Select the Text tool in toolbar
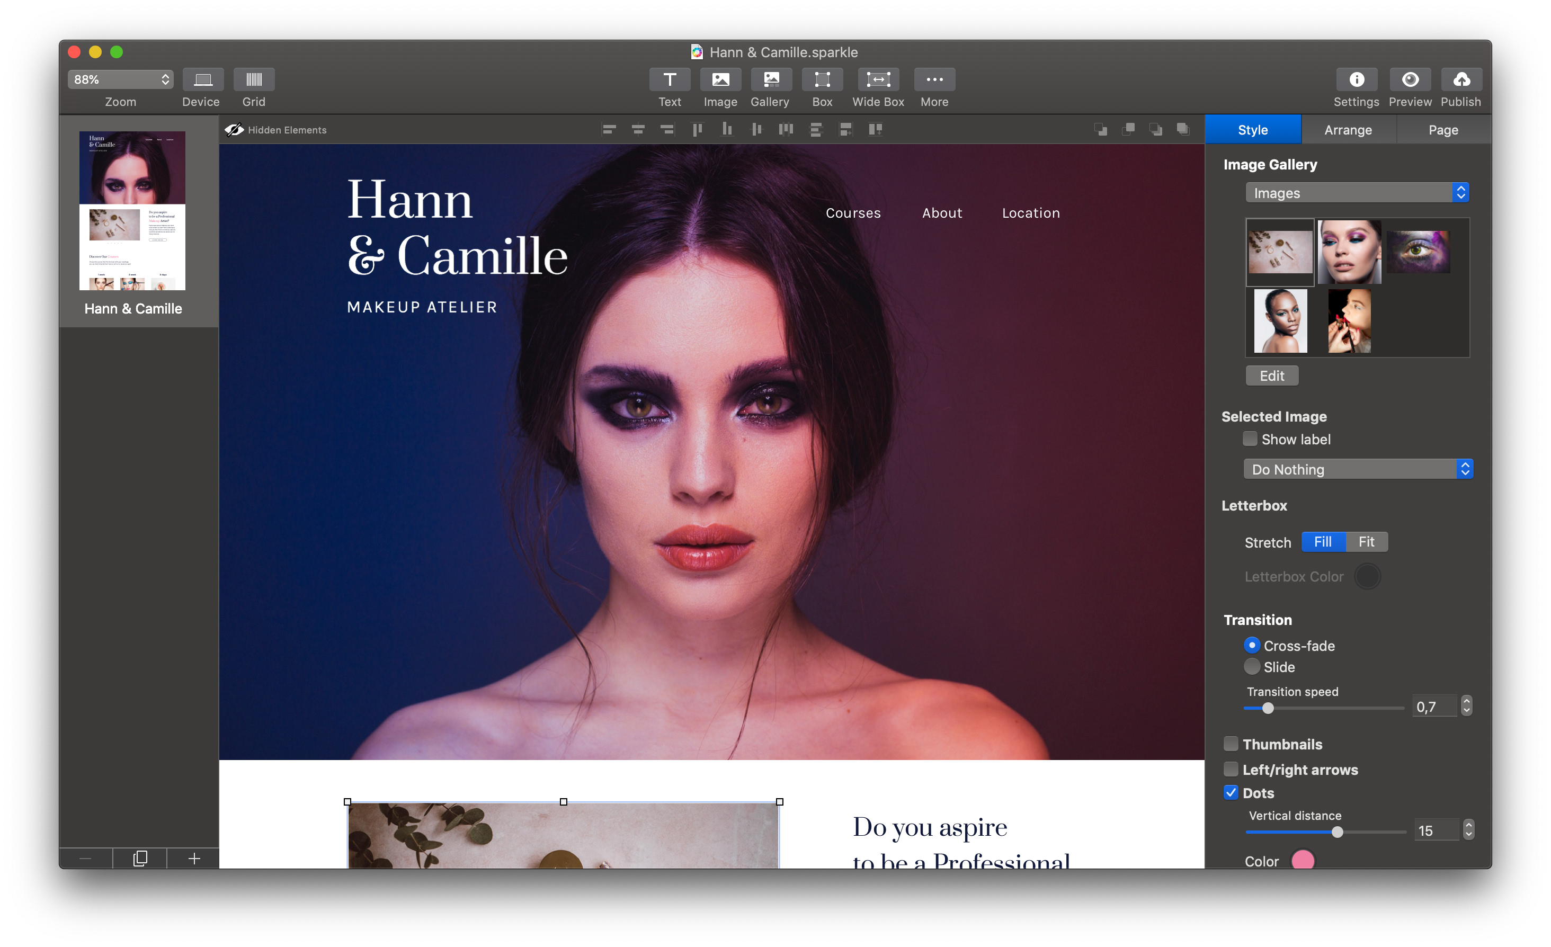This screenshot has width=1551, height=947. tap(669, 80)
